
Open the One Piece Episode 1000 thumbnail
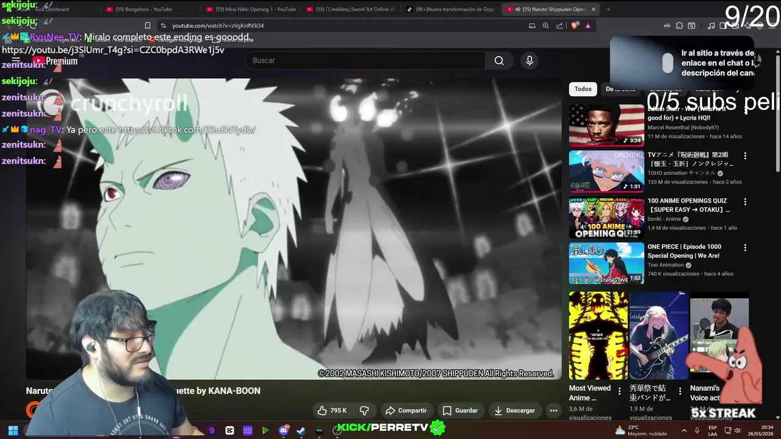tap(606, 263)
